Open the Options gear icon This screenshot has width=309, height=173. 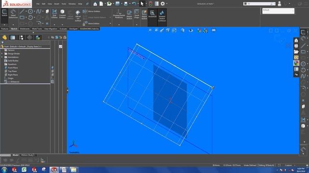[x=163, y=4]
